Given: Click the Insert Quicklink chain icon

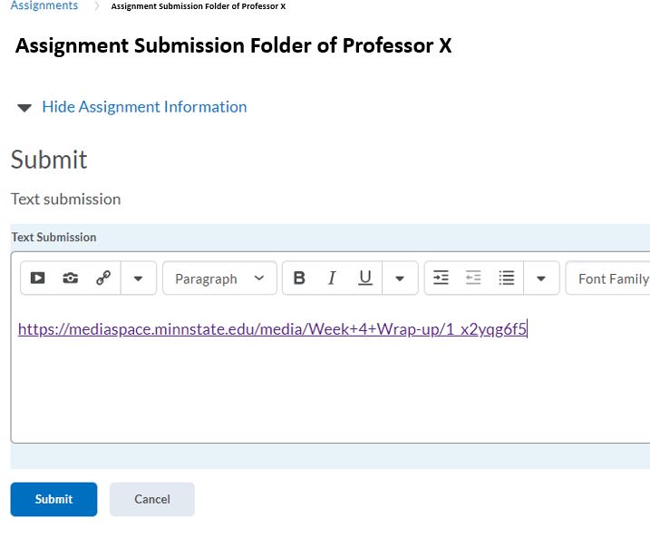Looking at the screenshot, I should pos(103,278).
